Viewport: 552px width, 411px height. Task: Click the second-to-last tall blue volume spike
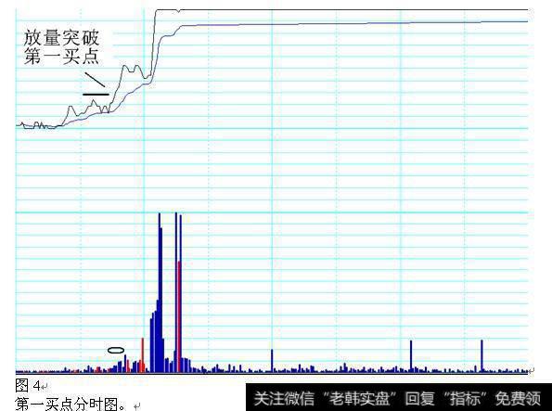[410, 356]
